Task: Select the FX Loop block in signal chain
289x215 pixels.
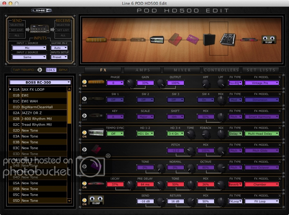Action: click(269, 39)
